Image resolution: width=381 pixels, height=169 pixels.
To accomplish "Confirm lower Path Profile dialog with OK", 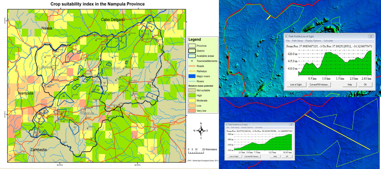I will click(287, 156).
